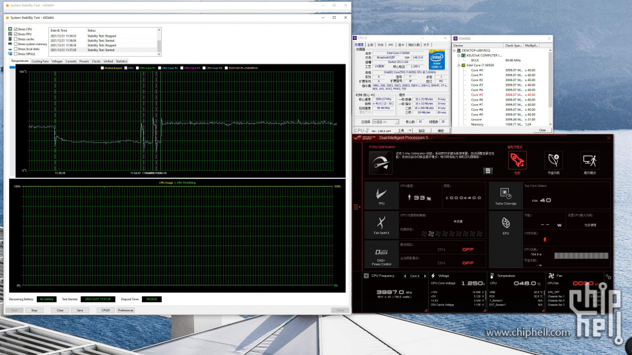The width and height of the screenshot is (632, 355).
Task: Open DIGI+ Power Control module
Action: pos(381,254)
